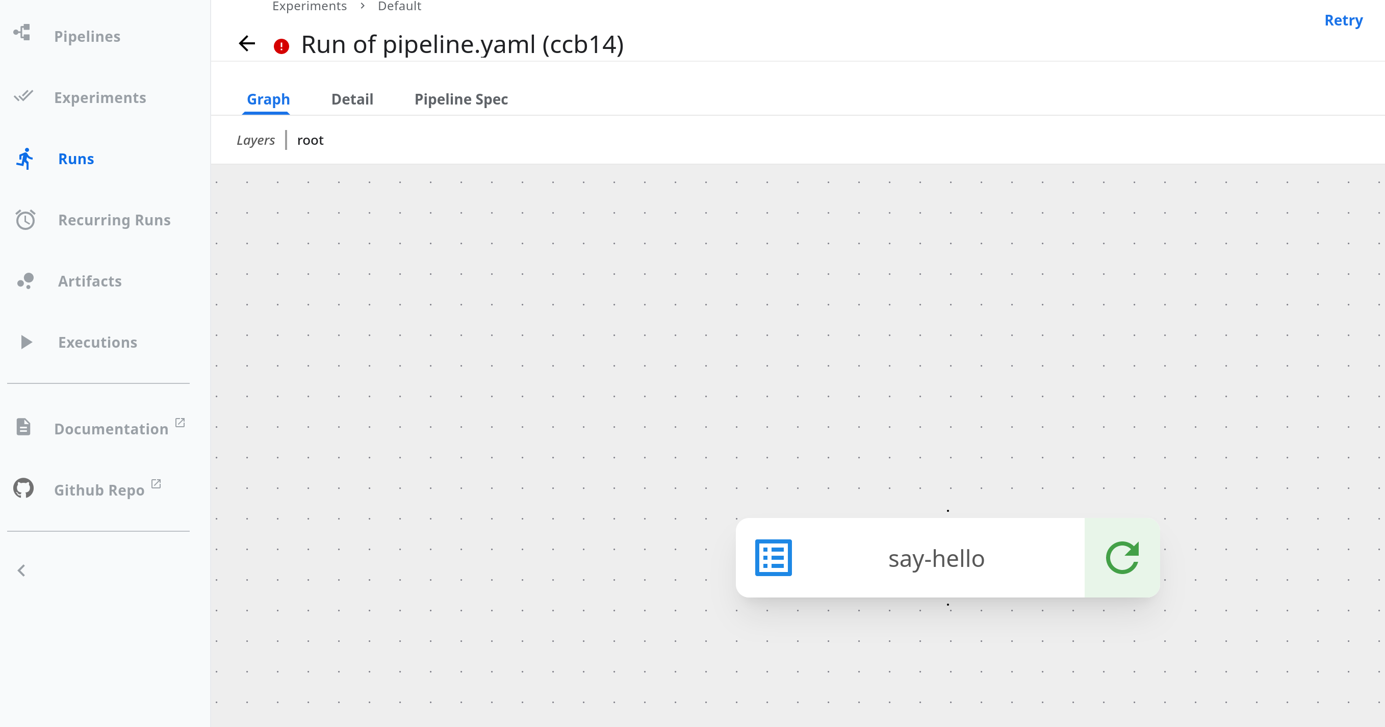Click the Experiments checkmark icon
This screenshot has height=727, width=1385.
pos(23,96)
